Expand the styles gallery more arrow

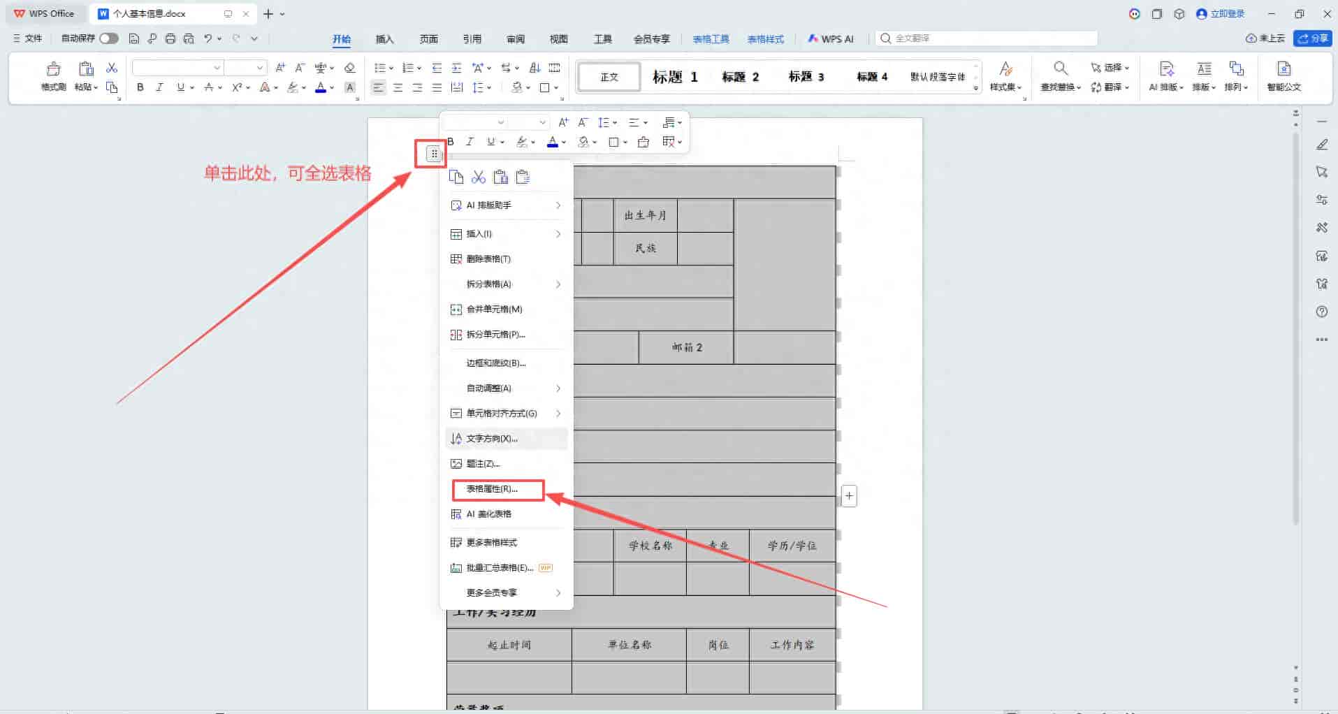coord(976,89)
